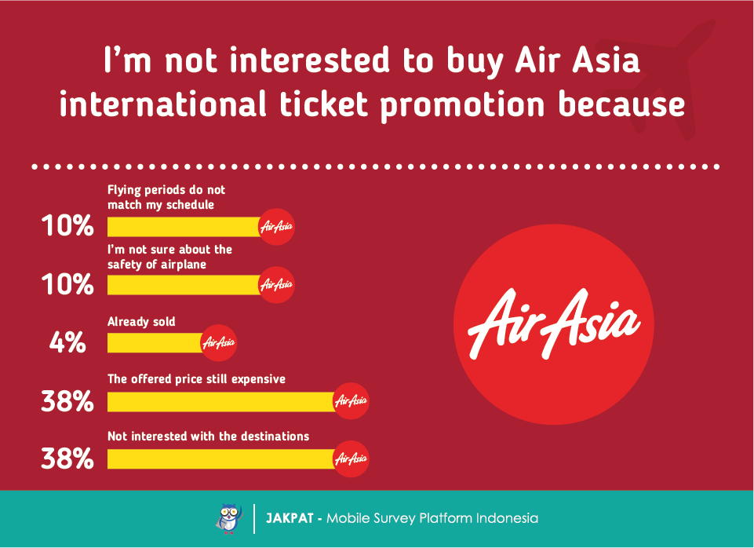Select yellow bar under flying periods label
The image size is (754, 548).
point(184,227)
